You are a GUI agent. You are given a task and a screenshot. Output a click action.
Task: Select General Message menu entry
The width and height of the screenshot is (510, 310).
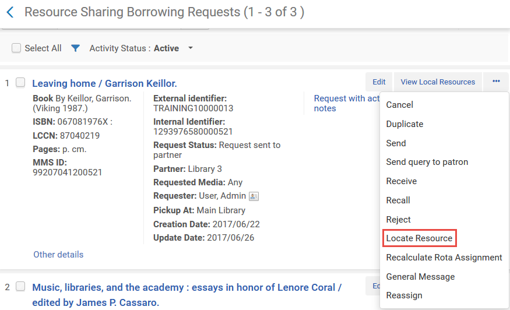click(x=420, y=277)
